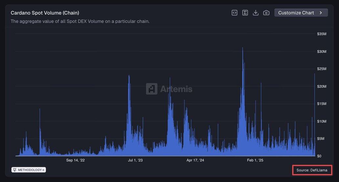Screen dimensions: 339x182
Task: Click the chart description subtitle text
Action: [80, 21]
